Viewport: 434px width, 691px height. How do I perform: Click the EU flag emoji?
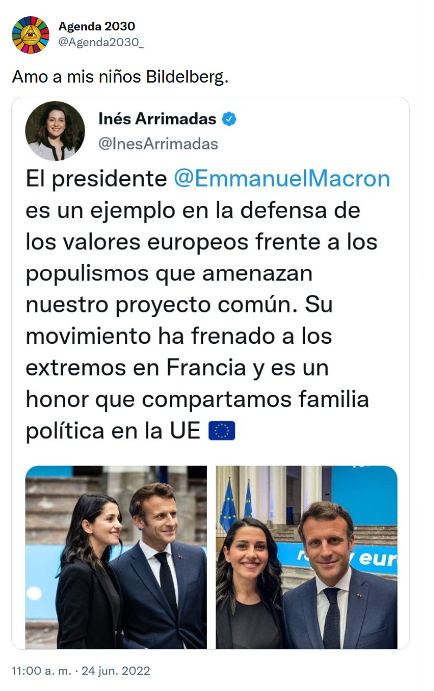[x=222, y=431]
